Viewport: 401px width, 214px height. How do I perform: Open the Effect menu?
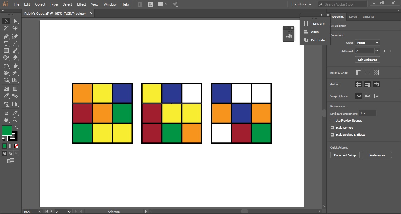[x=82, y=4]
